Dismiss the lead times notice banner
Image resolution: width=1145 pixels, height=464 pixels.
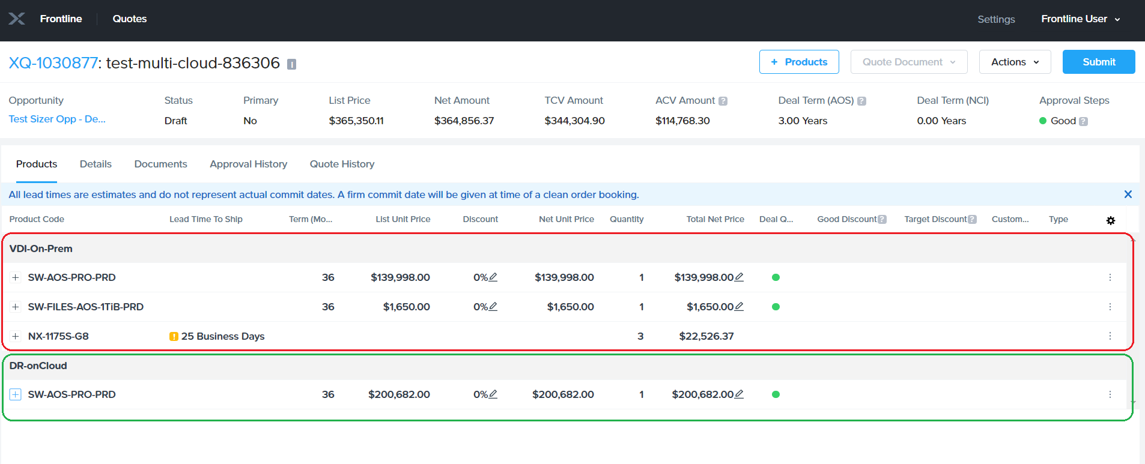point(1128,194)
